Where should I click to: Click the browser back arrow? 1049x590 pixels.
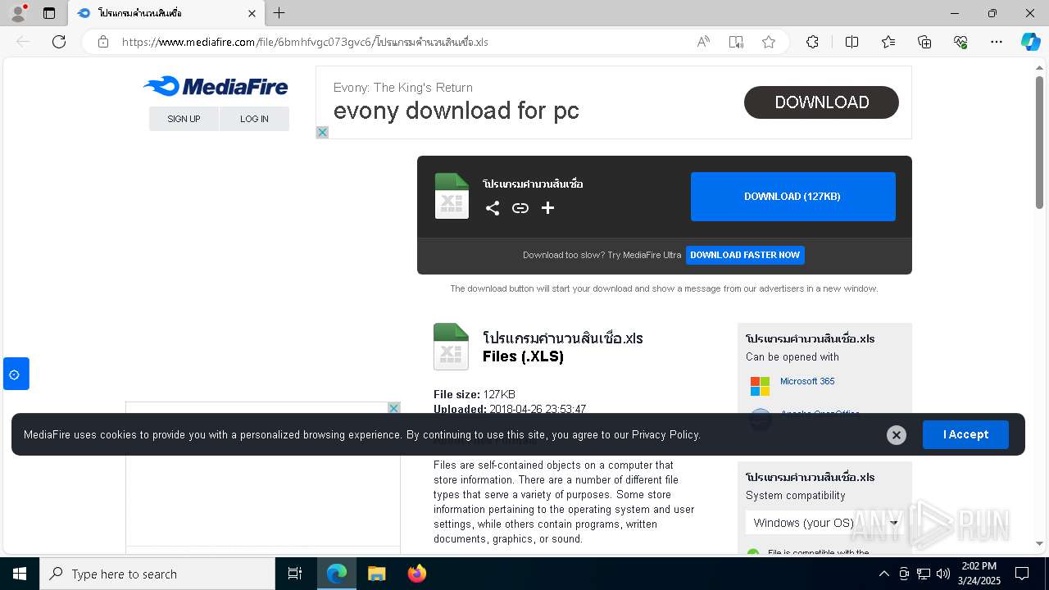coord(23,42)
